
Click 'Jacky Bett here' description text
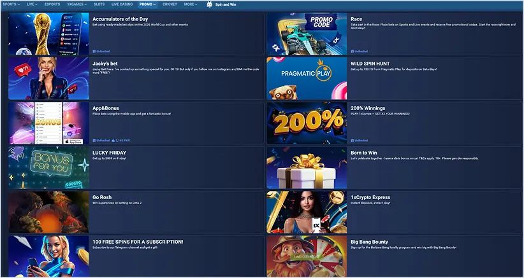(176, 71)
